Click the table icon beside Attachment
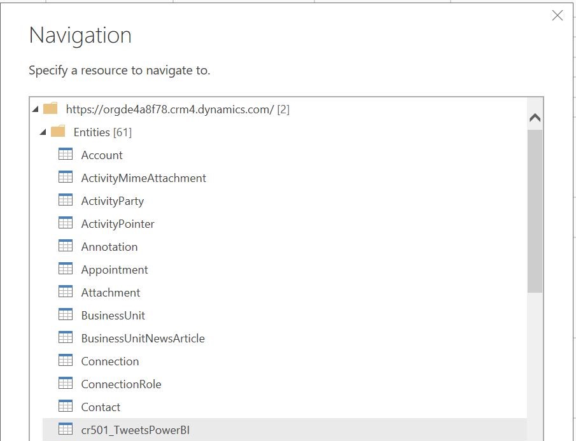Screen dimensions: 576x441 click(x=66, y=291)
